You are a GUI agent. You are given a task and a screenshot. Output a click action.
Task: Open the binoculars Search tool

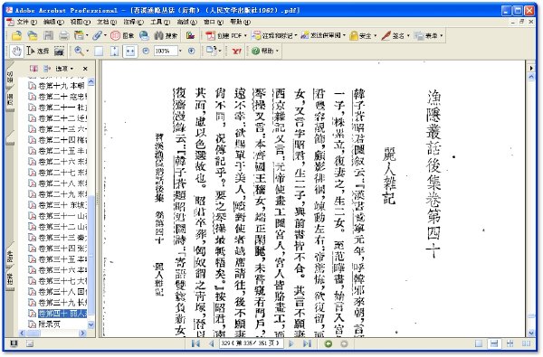166,35
